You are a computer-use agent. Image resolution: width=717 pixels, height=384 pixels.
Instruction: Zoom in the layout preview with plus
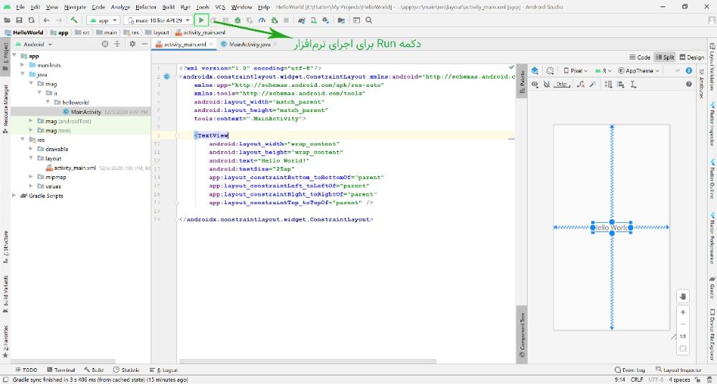point(683,312)
